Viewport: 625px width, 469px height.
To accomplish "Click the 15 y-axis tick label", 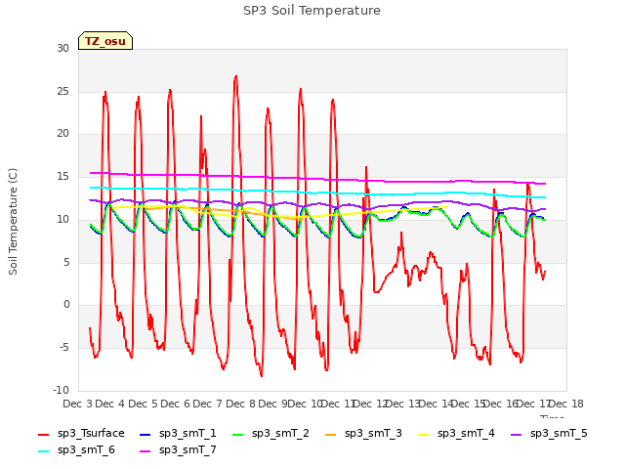I will click(62, 176).
